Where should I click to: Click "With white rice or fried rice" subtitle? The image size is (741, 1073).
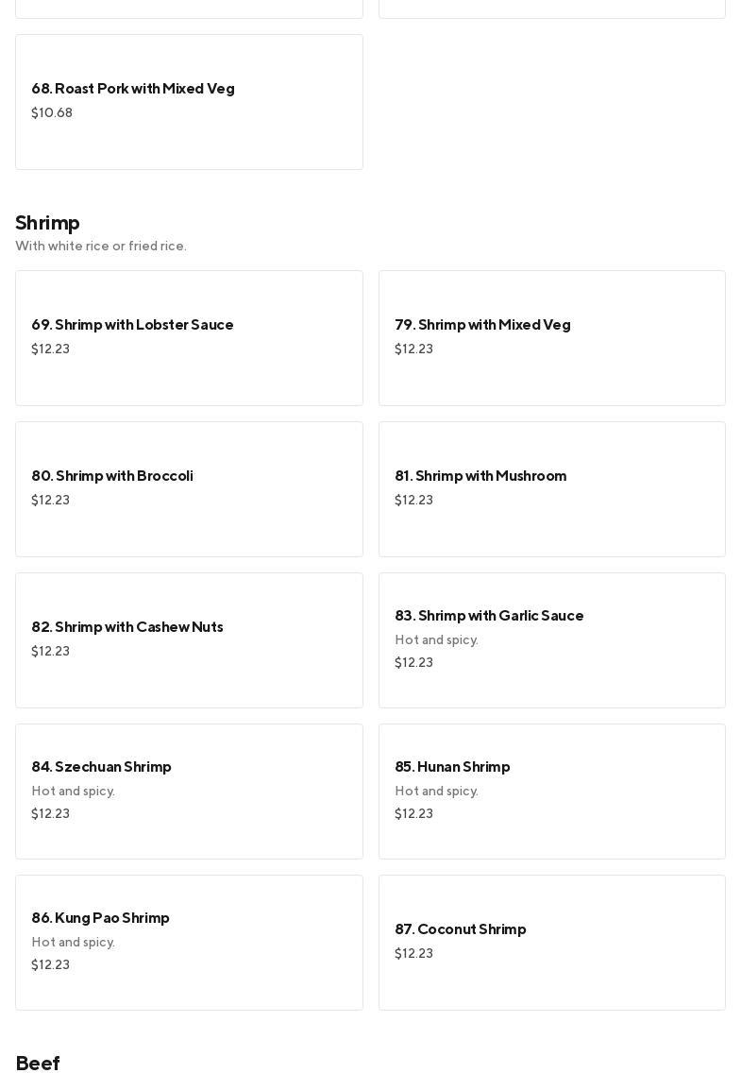coord(101,247)
